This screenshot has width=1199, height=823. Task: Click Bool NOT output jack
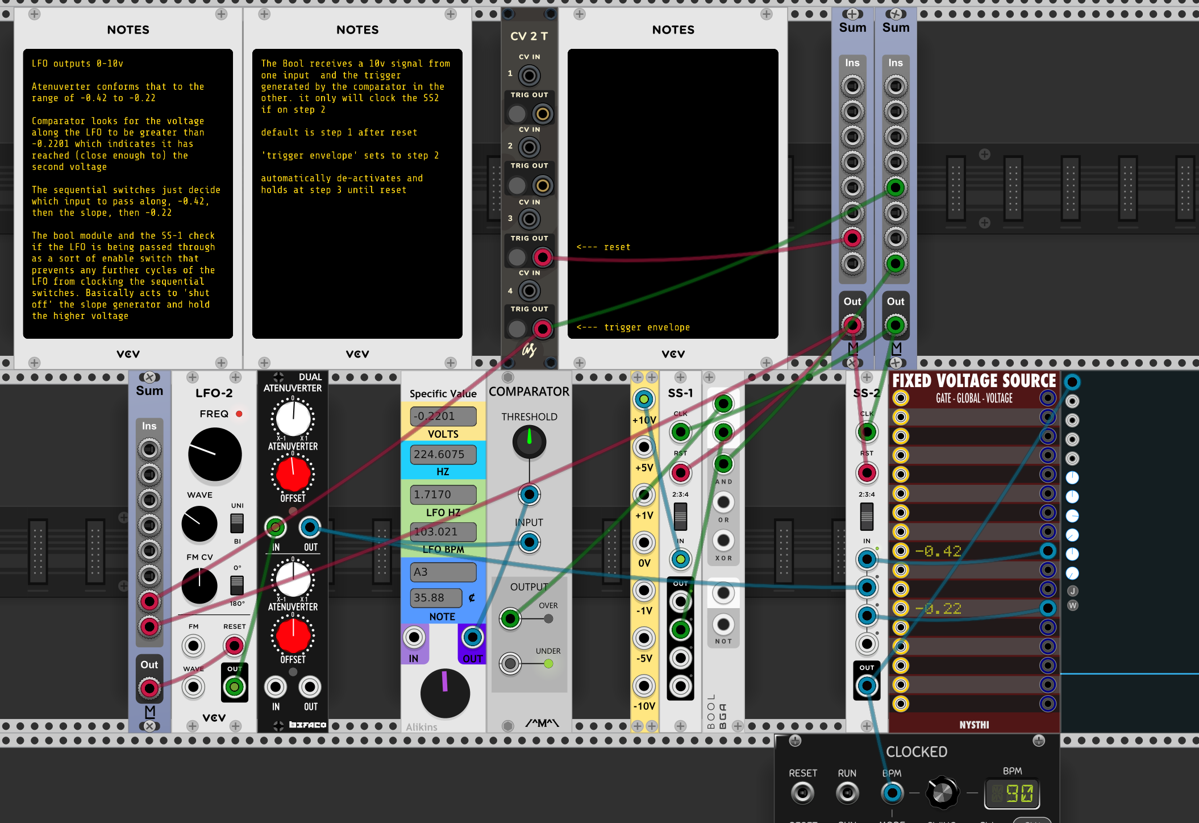point(723,625)
